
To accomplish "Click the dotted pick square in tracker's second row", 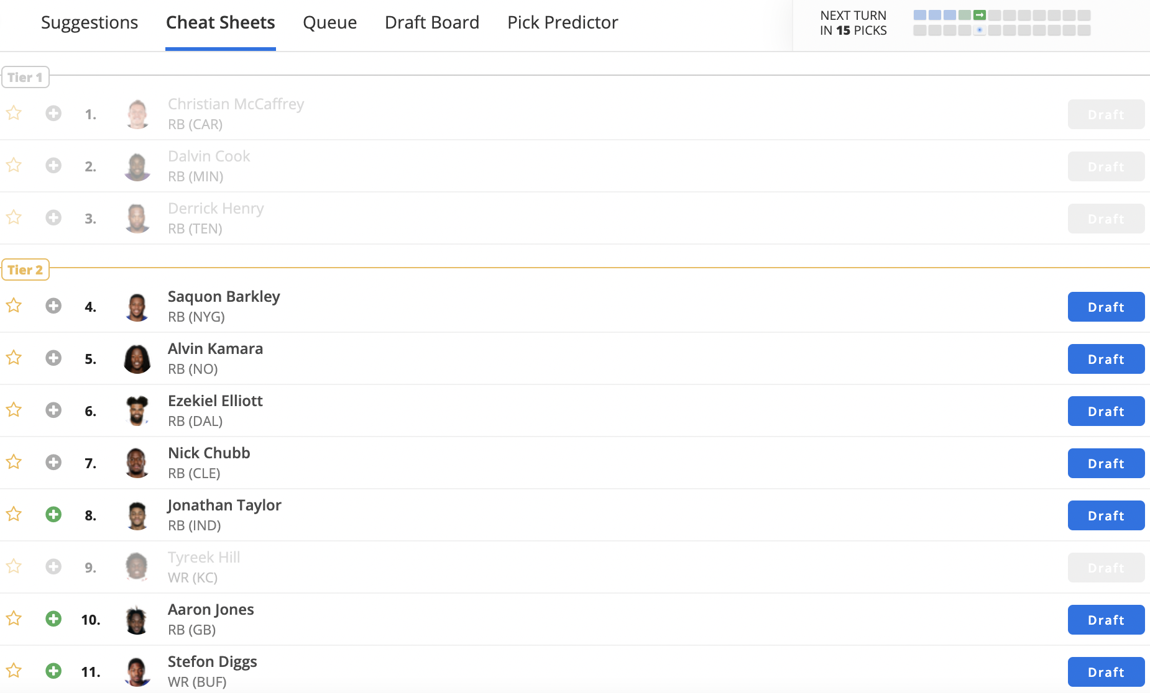I will pyautogui.click(x=980, y=30).
